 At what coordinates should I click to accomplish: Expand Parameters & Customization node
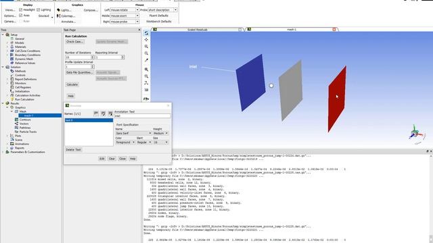tap(3, 152)
